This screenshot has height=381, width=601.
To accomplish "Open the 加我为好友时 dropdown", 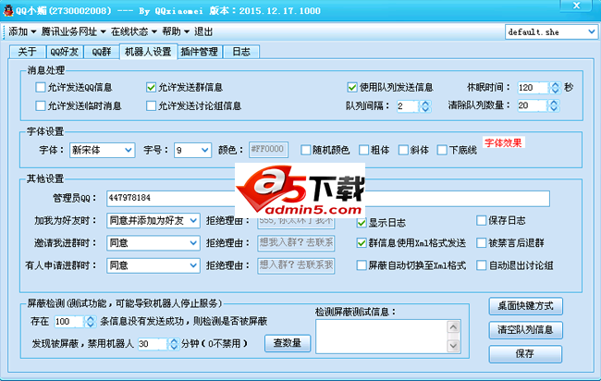I will click(x=153, y=220).
